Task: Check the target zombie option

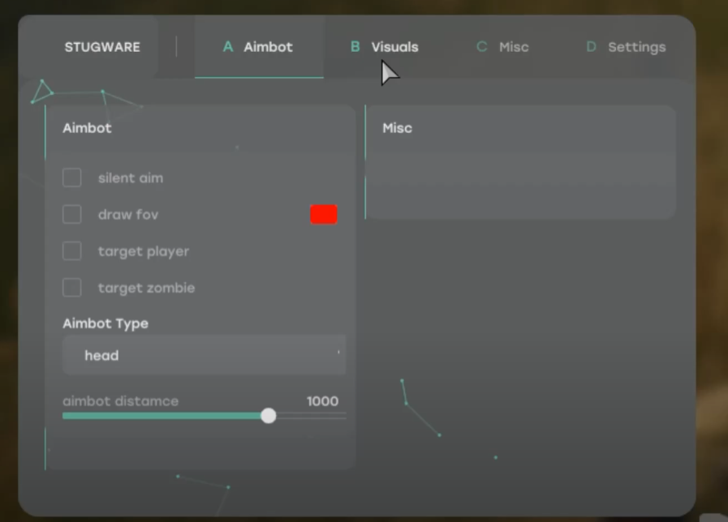Action: tap(72, 288)
